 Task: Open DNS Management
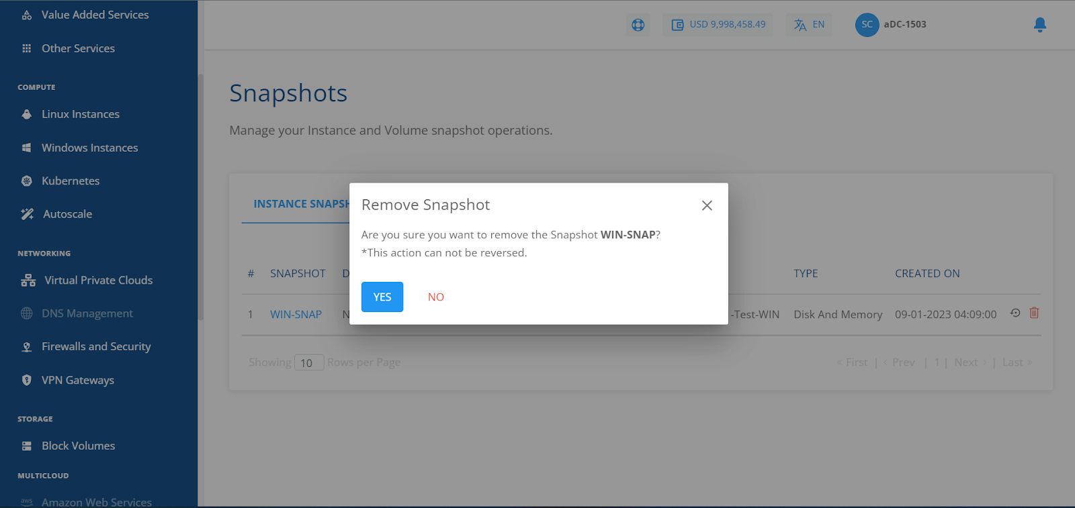point(87,313)
